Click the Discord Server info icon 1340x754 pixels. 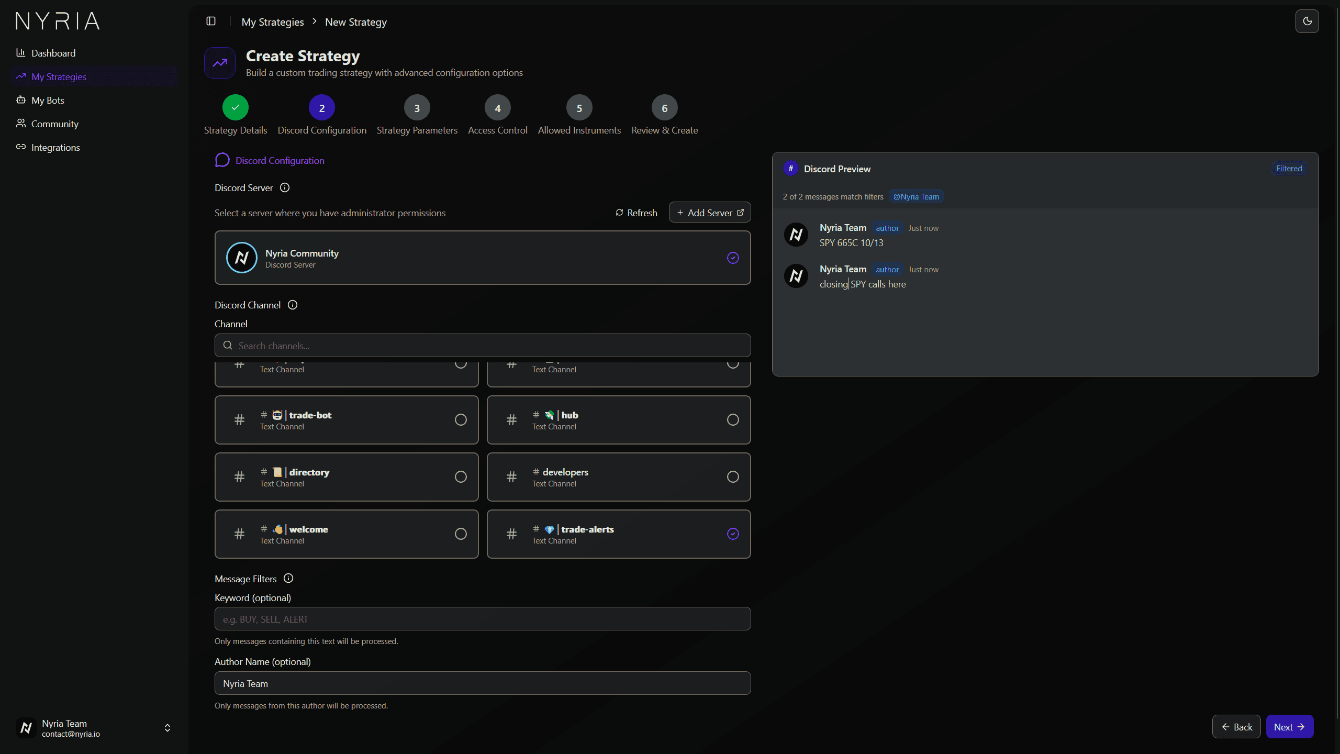[284, 187]
